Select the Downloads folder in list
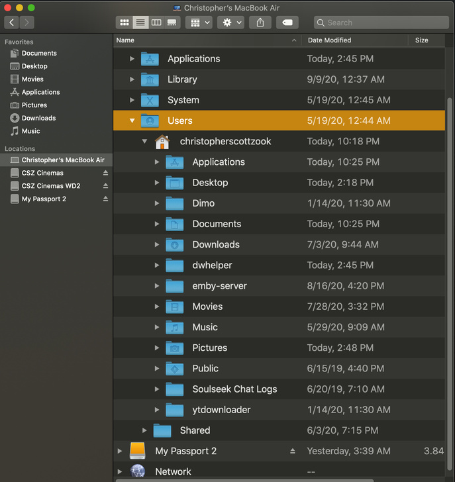455x482 pixels. tap(279, 244)
